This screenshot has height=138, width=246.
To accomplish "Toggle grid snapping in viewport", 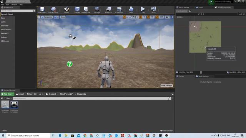I will pyautogui.click(x=141, y=17).
